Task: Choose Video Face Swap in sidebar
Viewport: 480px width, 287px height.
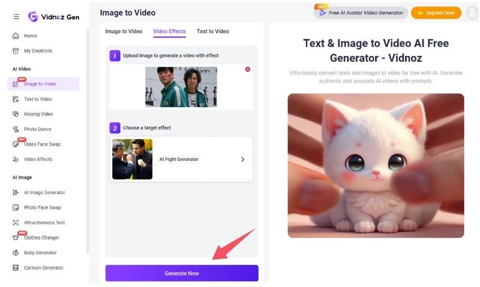Action: pyautogui.click(x=42, y=144)
